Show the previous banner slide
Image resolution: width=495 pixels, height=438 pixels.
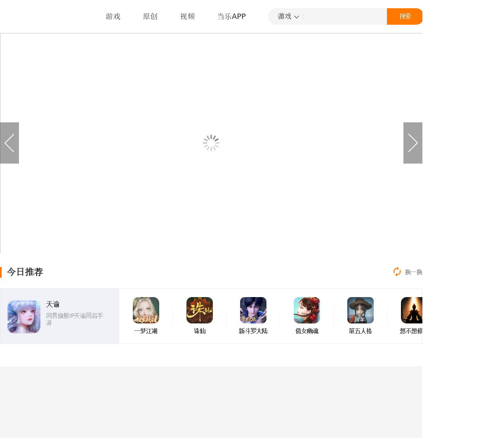pyautogui.click(x=9, y=143)
